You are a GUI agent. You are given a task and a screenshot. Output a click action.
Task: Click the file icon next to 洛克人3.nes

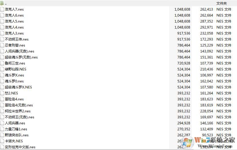click(x=2, y=33)
